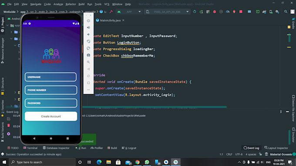Click the taskbar search box
The height and width of the screenshot is (166, 296).
[x=42, y=162]
